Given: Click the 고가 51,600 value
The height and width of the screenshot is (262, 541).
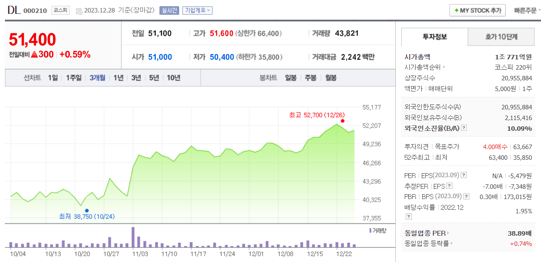Looking at the screenshot, I should [x=222, y=33].
